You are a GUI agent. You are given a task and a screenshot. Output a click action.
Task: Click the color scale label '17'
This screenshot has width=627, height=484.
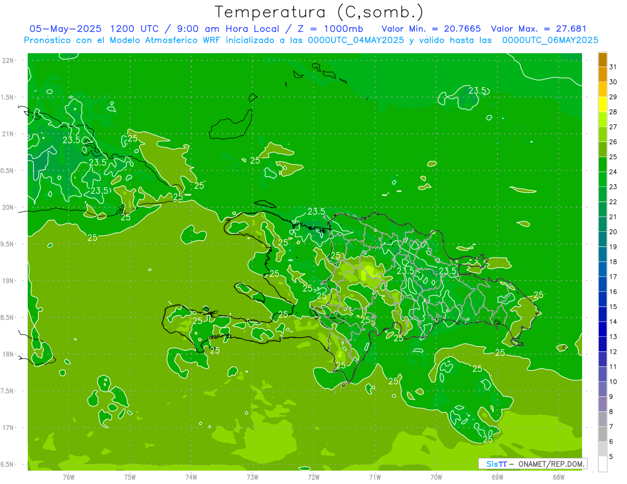[x=613, y=277]
